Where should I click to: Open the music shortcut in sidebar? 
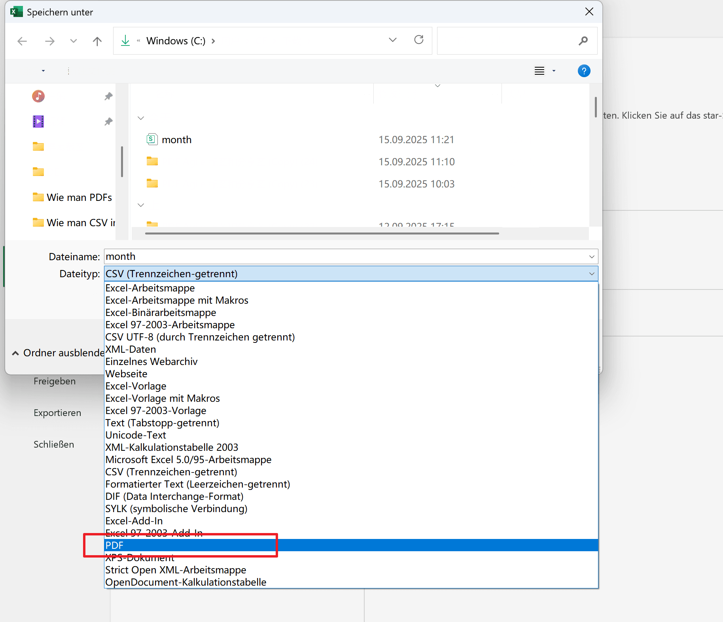pos(38,96)
